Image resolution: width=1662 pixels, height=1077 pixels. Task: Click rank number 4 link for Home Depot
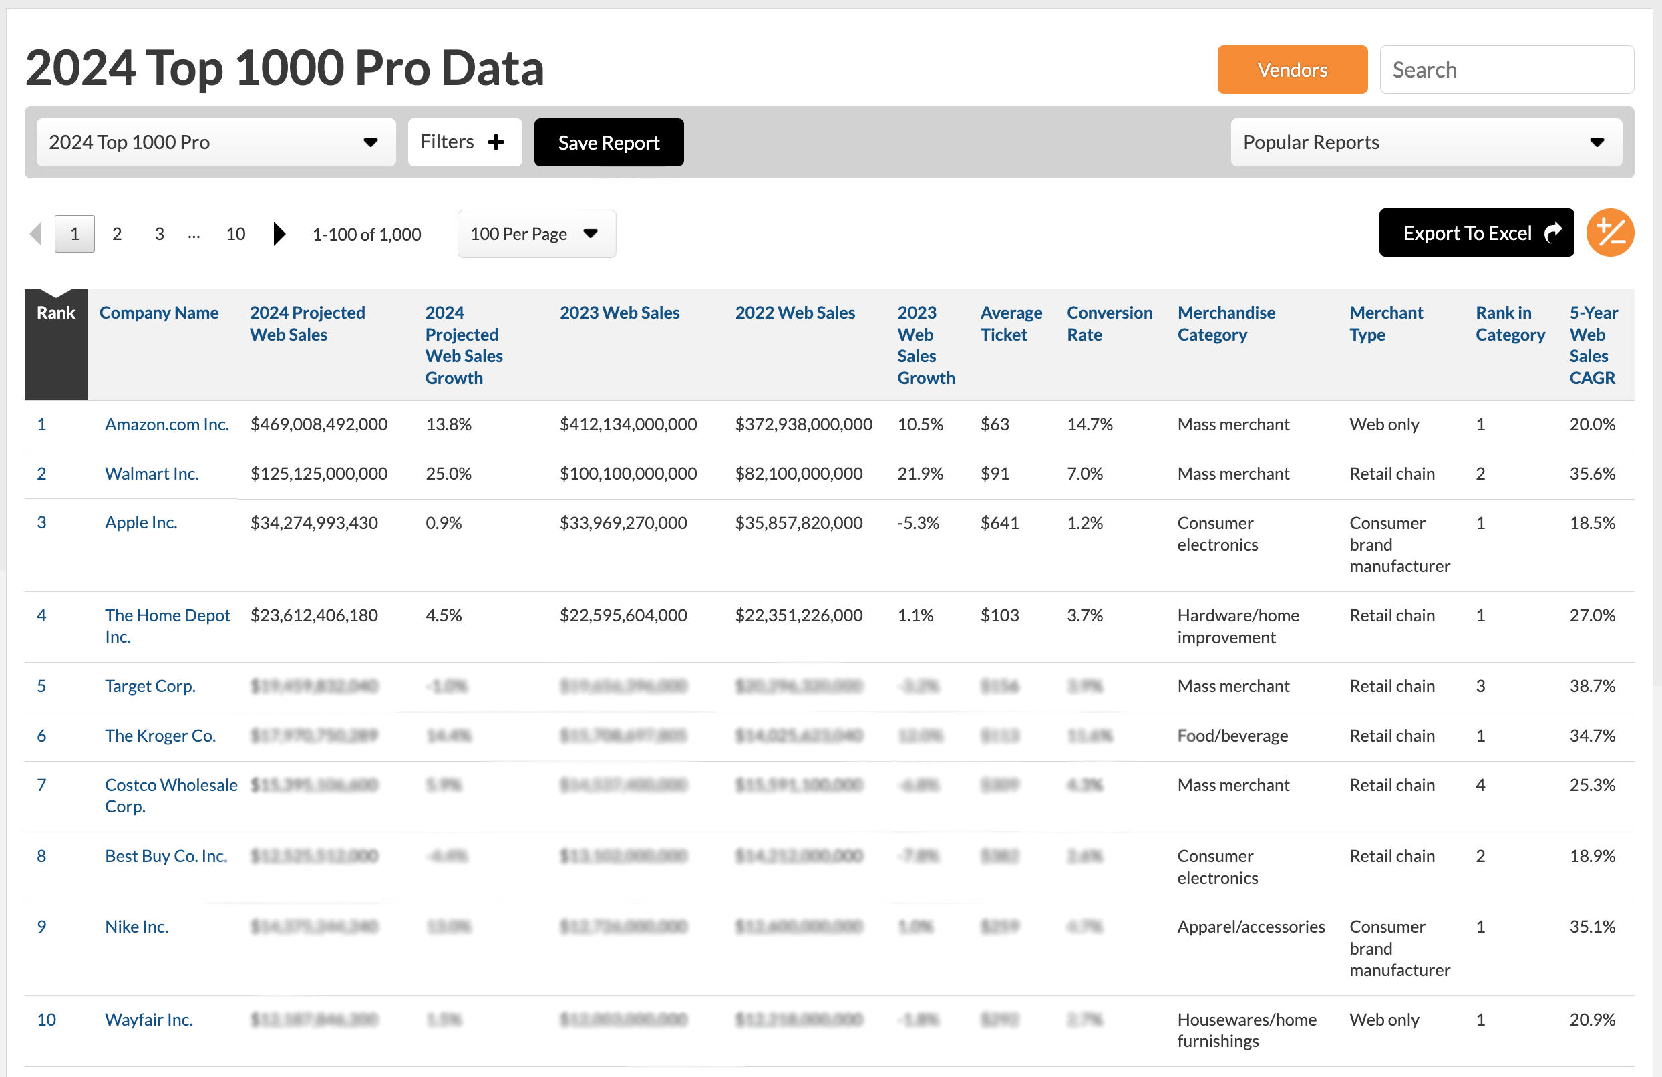41,615
